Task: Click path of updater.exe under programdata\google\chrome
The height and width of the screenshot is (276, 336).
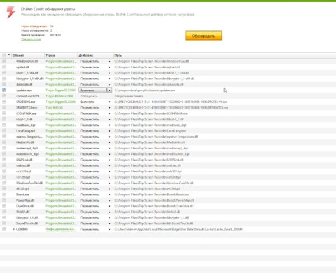Action: [x=144, y=91]
